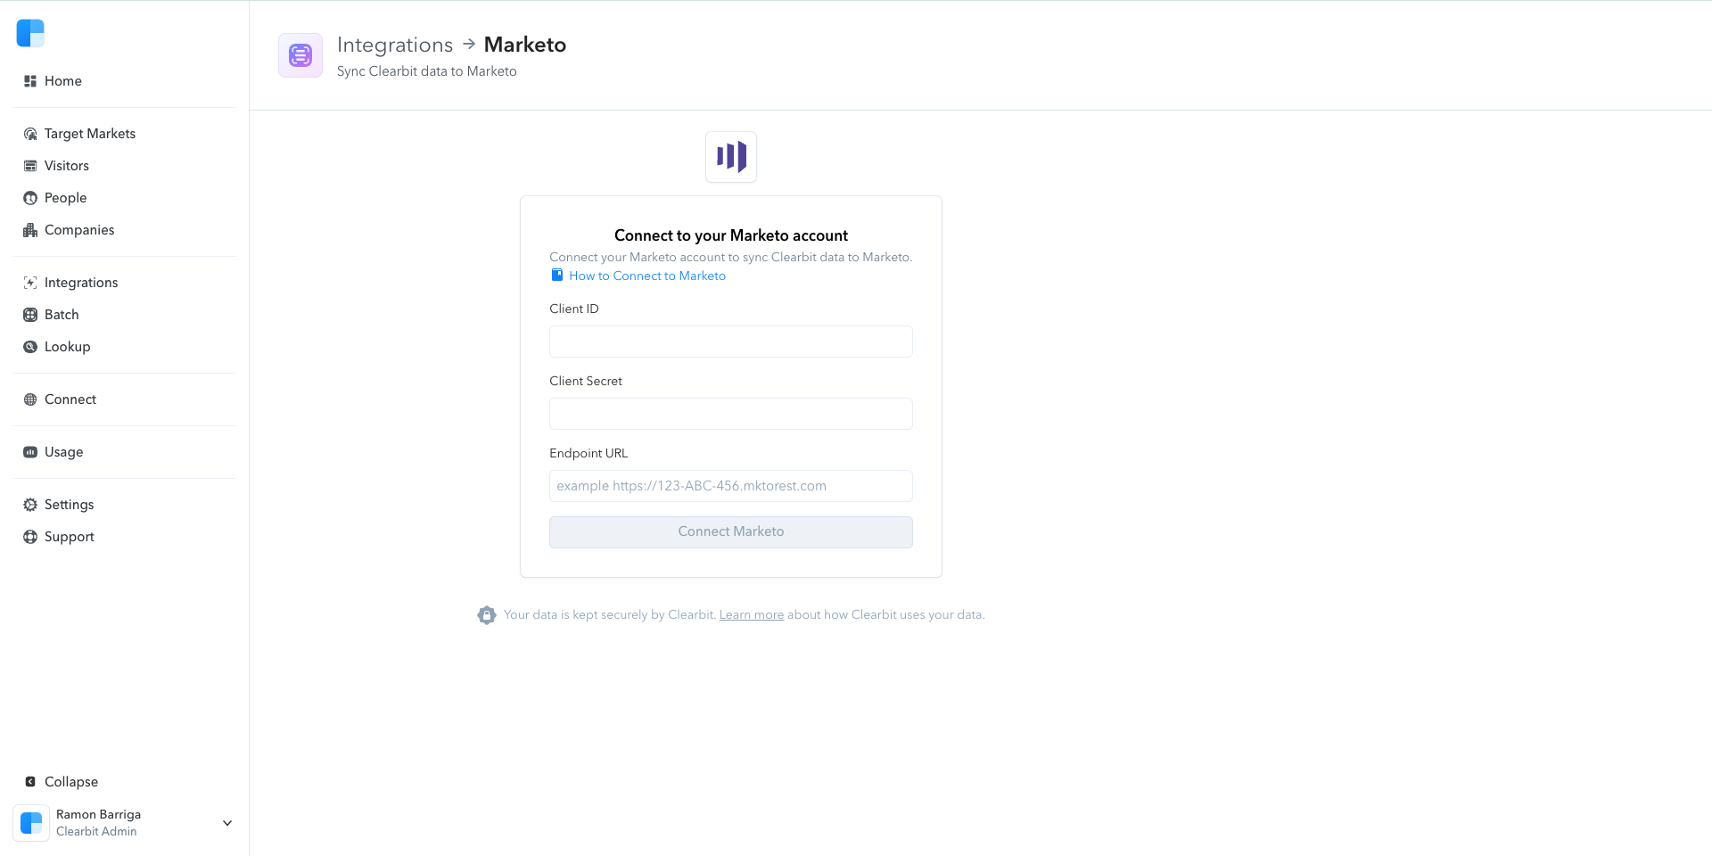Click Ramon Barriga's account avatar
This screenshot has height=856, width=1712.
click(31, 823)
